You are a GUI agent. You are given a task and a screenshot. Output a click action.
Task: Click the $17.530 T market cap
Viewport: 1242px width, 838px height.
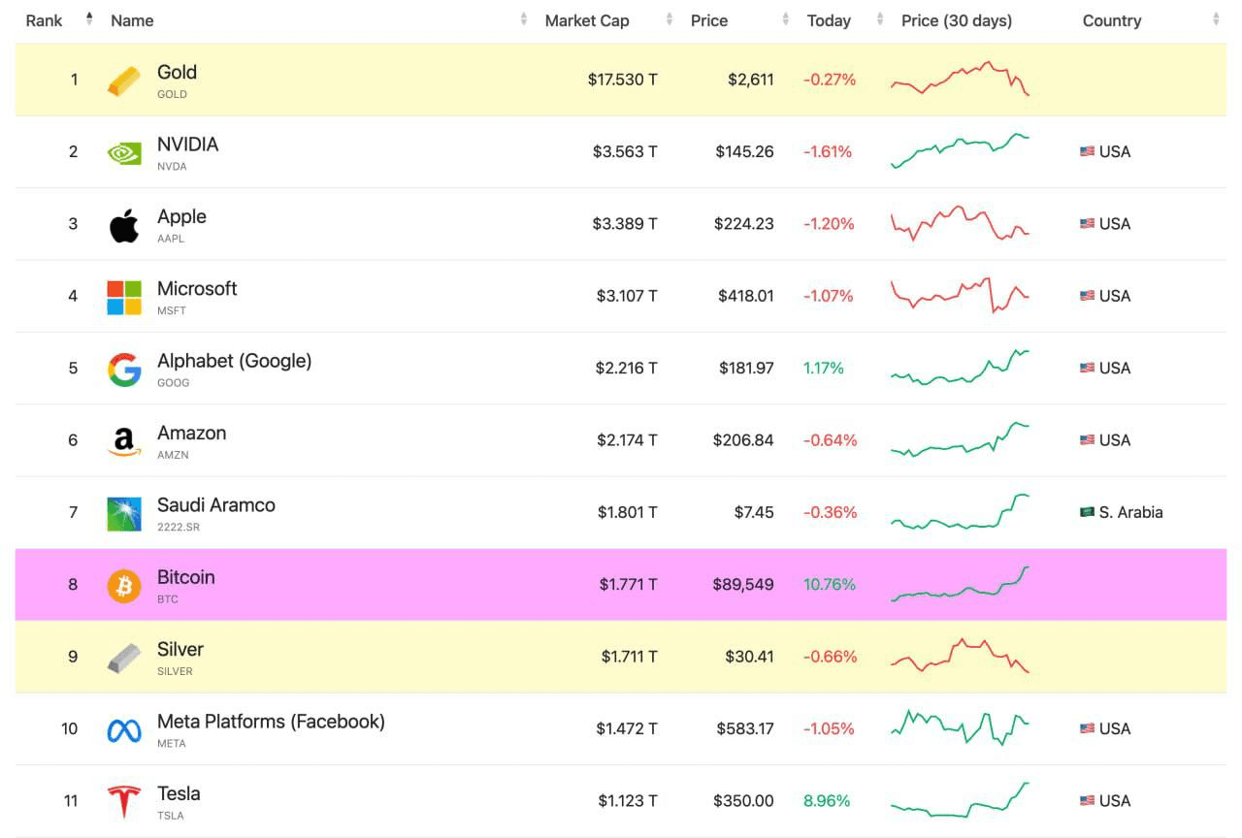[622, 80]
